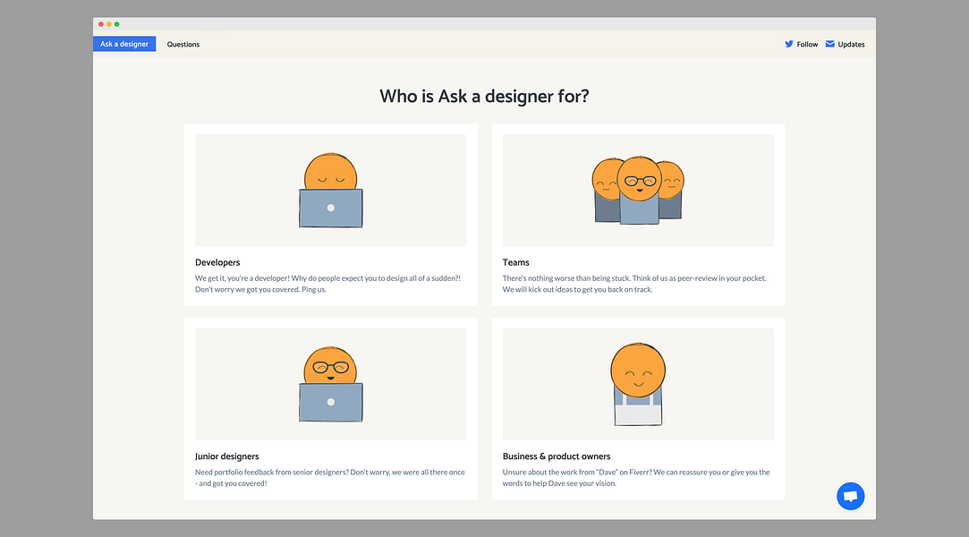Image resolution: width=969 pixels, height=537 pixels.
Task: Select the Junior designers illustration
Action: click(x=331, y=384)
